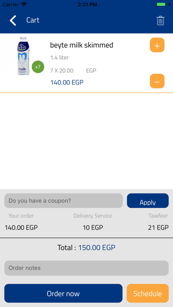Tap the battery icon in status bar
Image resolution: width=173 pixels, height=307 pixels.
(x=161, y=4)
